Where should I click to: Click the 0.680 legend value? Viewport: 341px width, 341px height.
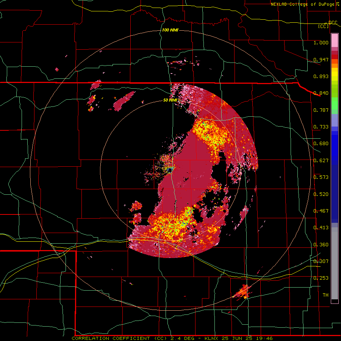(321, 144)
